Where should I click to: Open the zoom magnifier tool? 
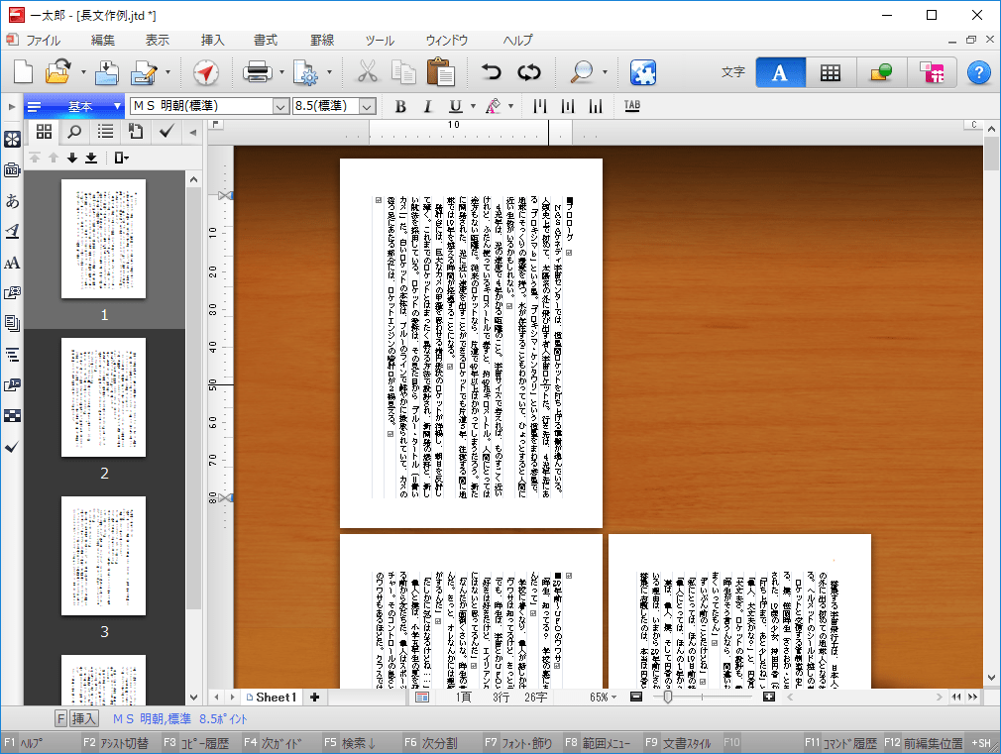(x=582, y=72)
